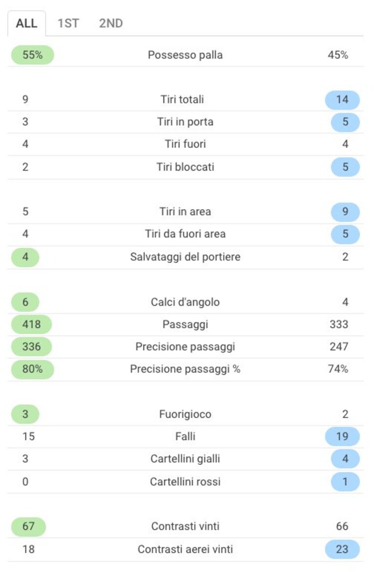This screenshot has width=374, height=579.
Task: Click the Fuorigioco green value 3
Action: [25, 414]
